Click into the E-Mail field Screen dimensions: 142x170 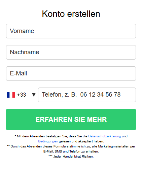[x=71, y=73]
